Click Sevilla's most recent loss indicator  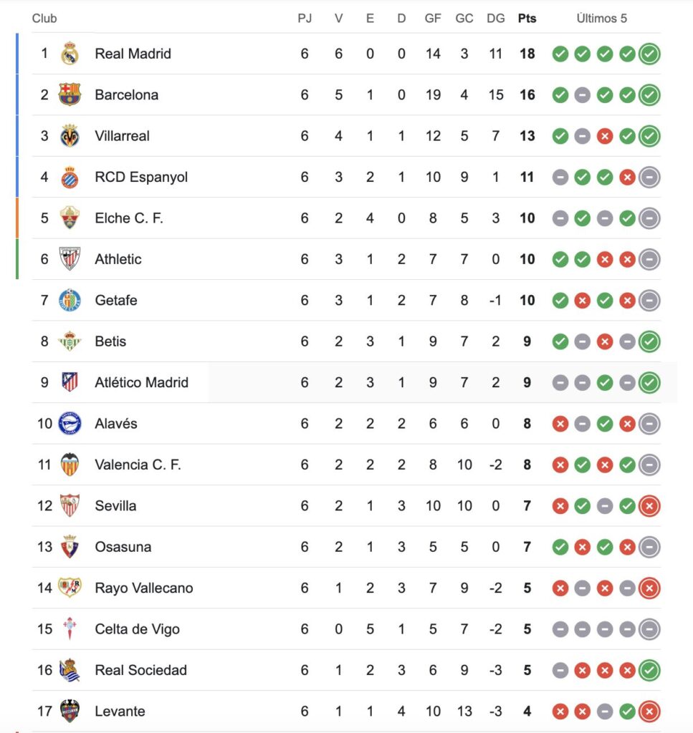click(649, 506)
